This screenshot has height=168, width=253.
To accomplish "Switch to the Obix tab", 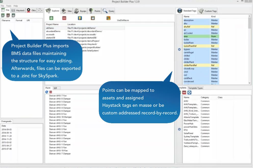I will click(x=31, y=10).
